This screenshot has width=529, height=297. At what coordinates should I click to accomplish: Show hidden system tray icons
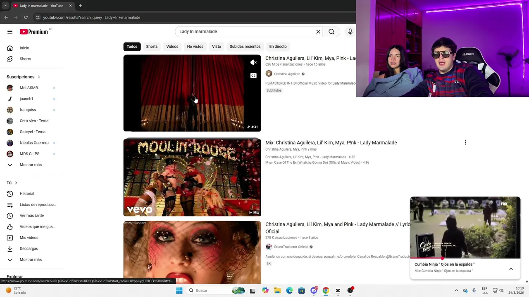tap(456, 290)
